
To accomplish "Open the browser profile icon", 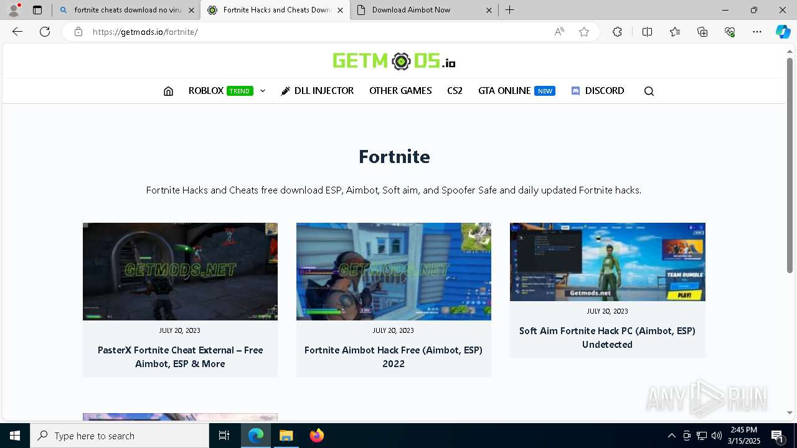I will [x=13, y=10].
